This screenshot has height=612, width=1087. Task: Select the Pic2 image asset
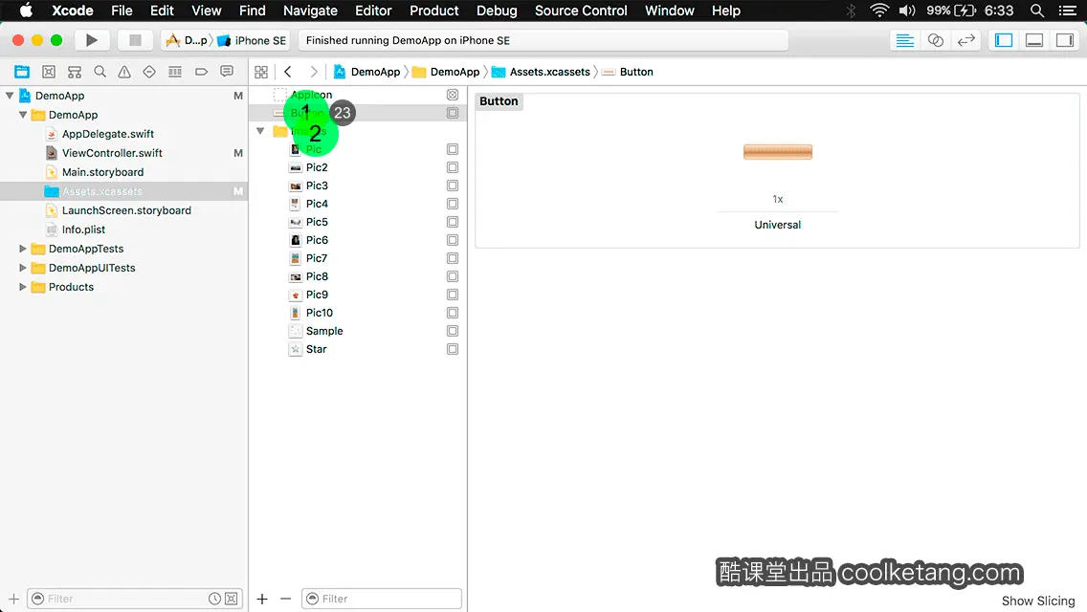(x=317, y=167)
